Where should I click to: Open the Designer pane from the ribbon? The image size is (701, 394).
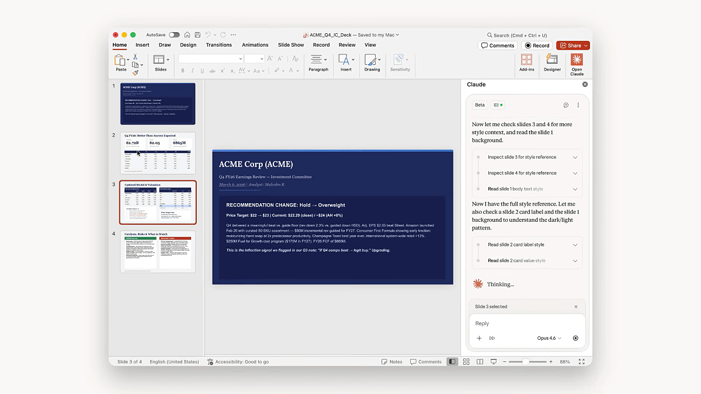click(552, 62)
